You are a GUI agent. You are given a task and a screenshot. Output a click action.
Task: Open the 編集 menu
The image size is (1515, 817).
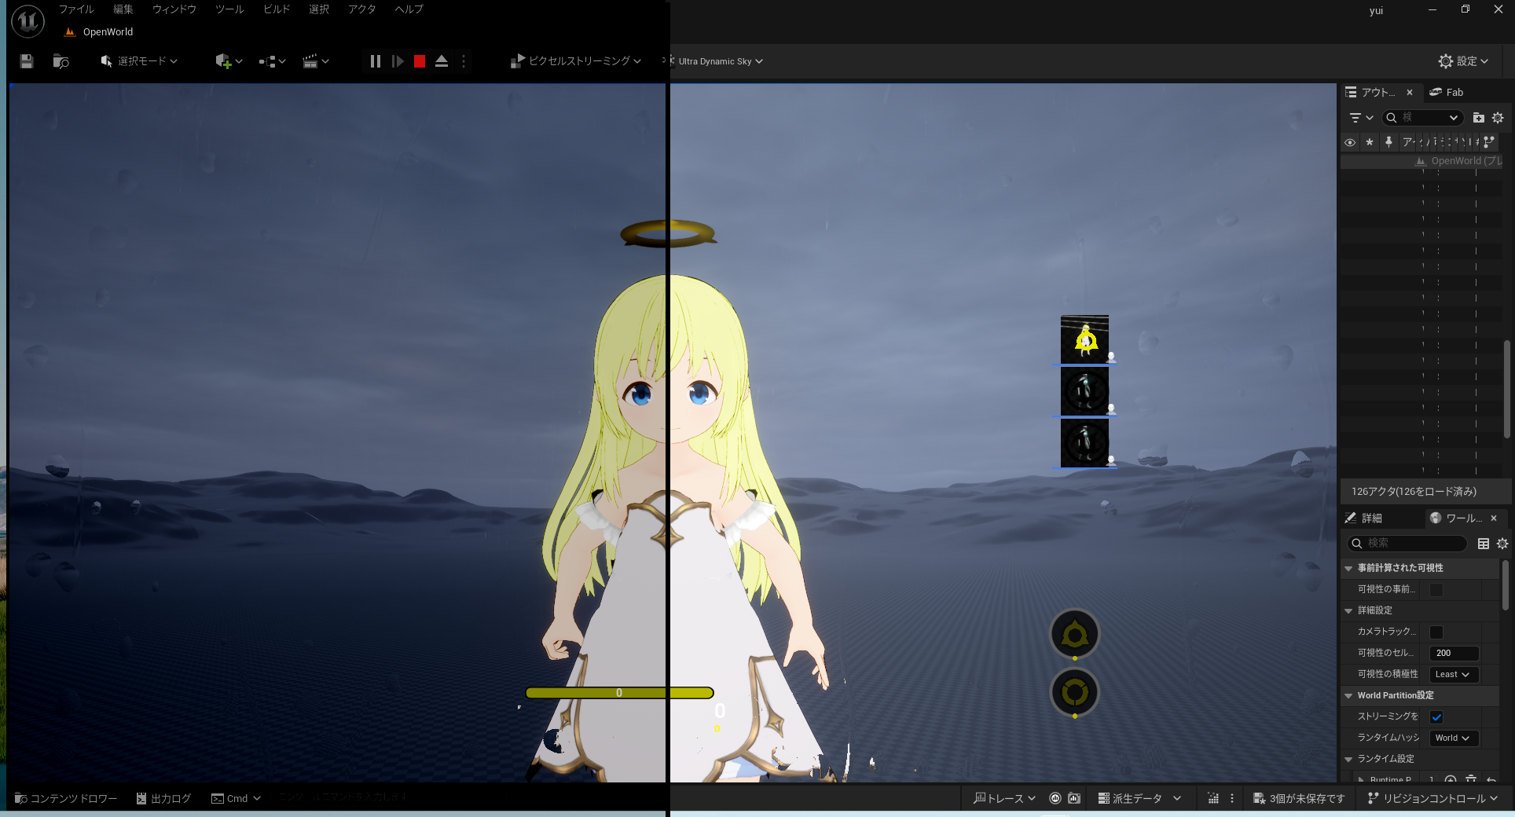[123, 9]
